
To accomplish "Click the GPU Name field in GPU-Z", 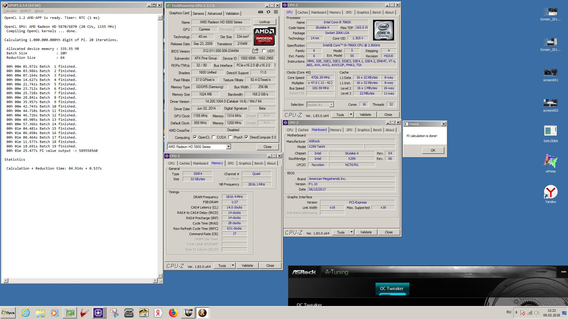I will 221,22.
